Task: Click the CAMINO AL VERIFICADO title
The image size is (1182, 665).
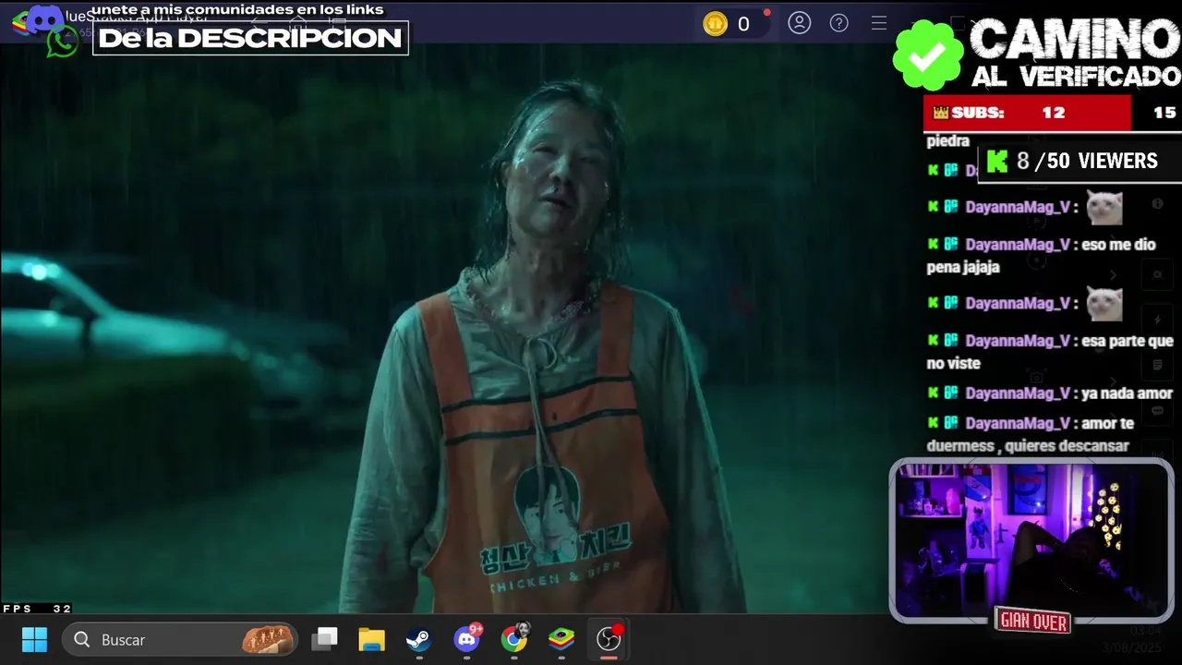Action: (1076, 54)
